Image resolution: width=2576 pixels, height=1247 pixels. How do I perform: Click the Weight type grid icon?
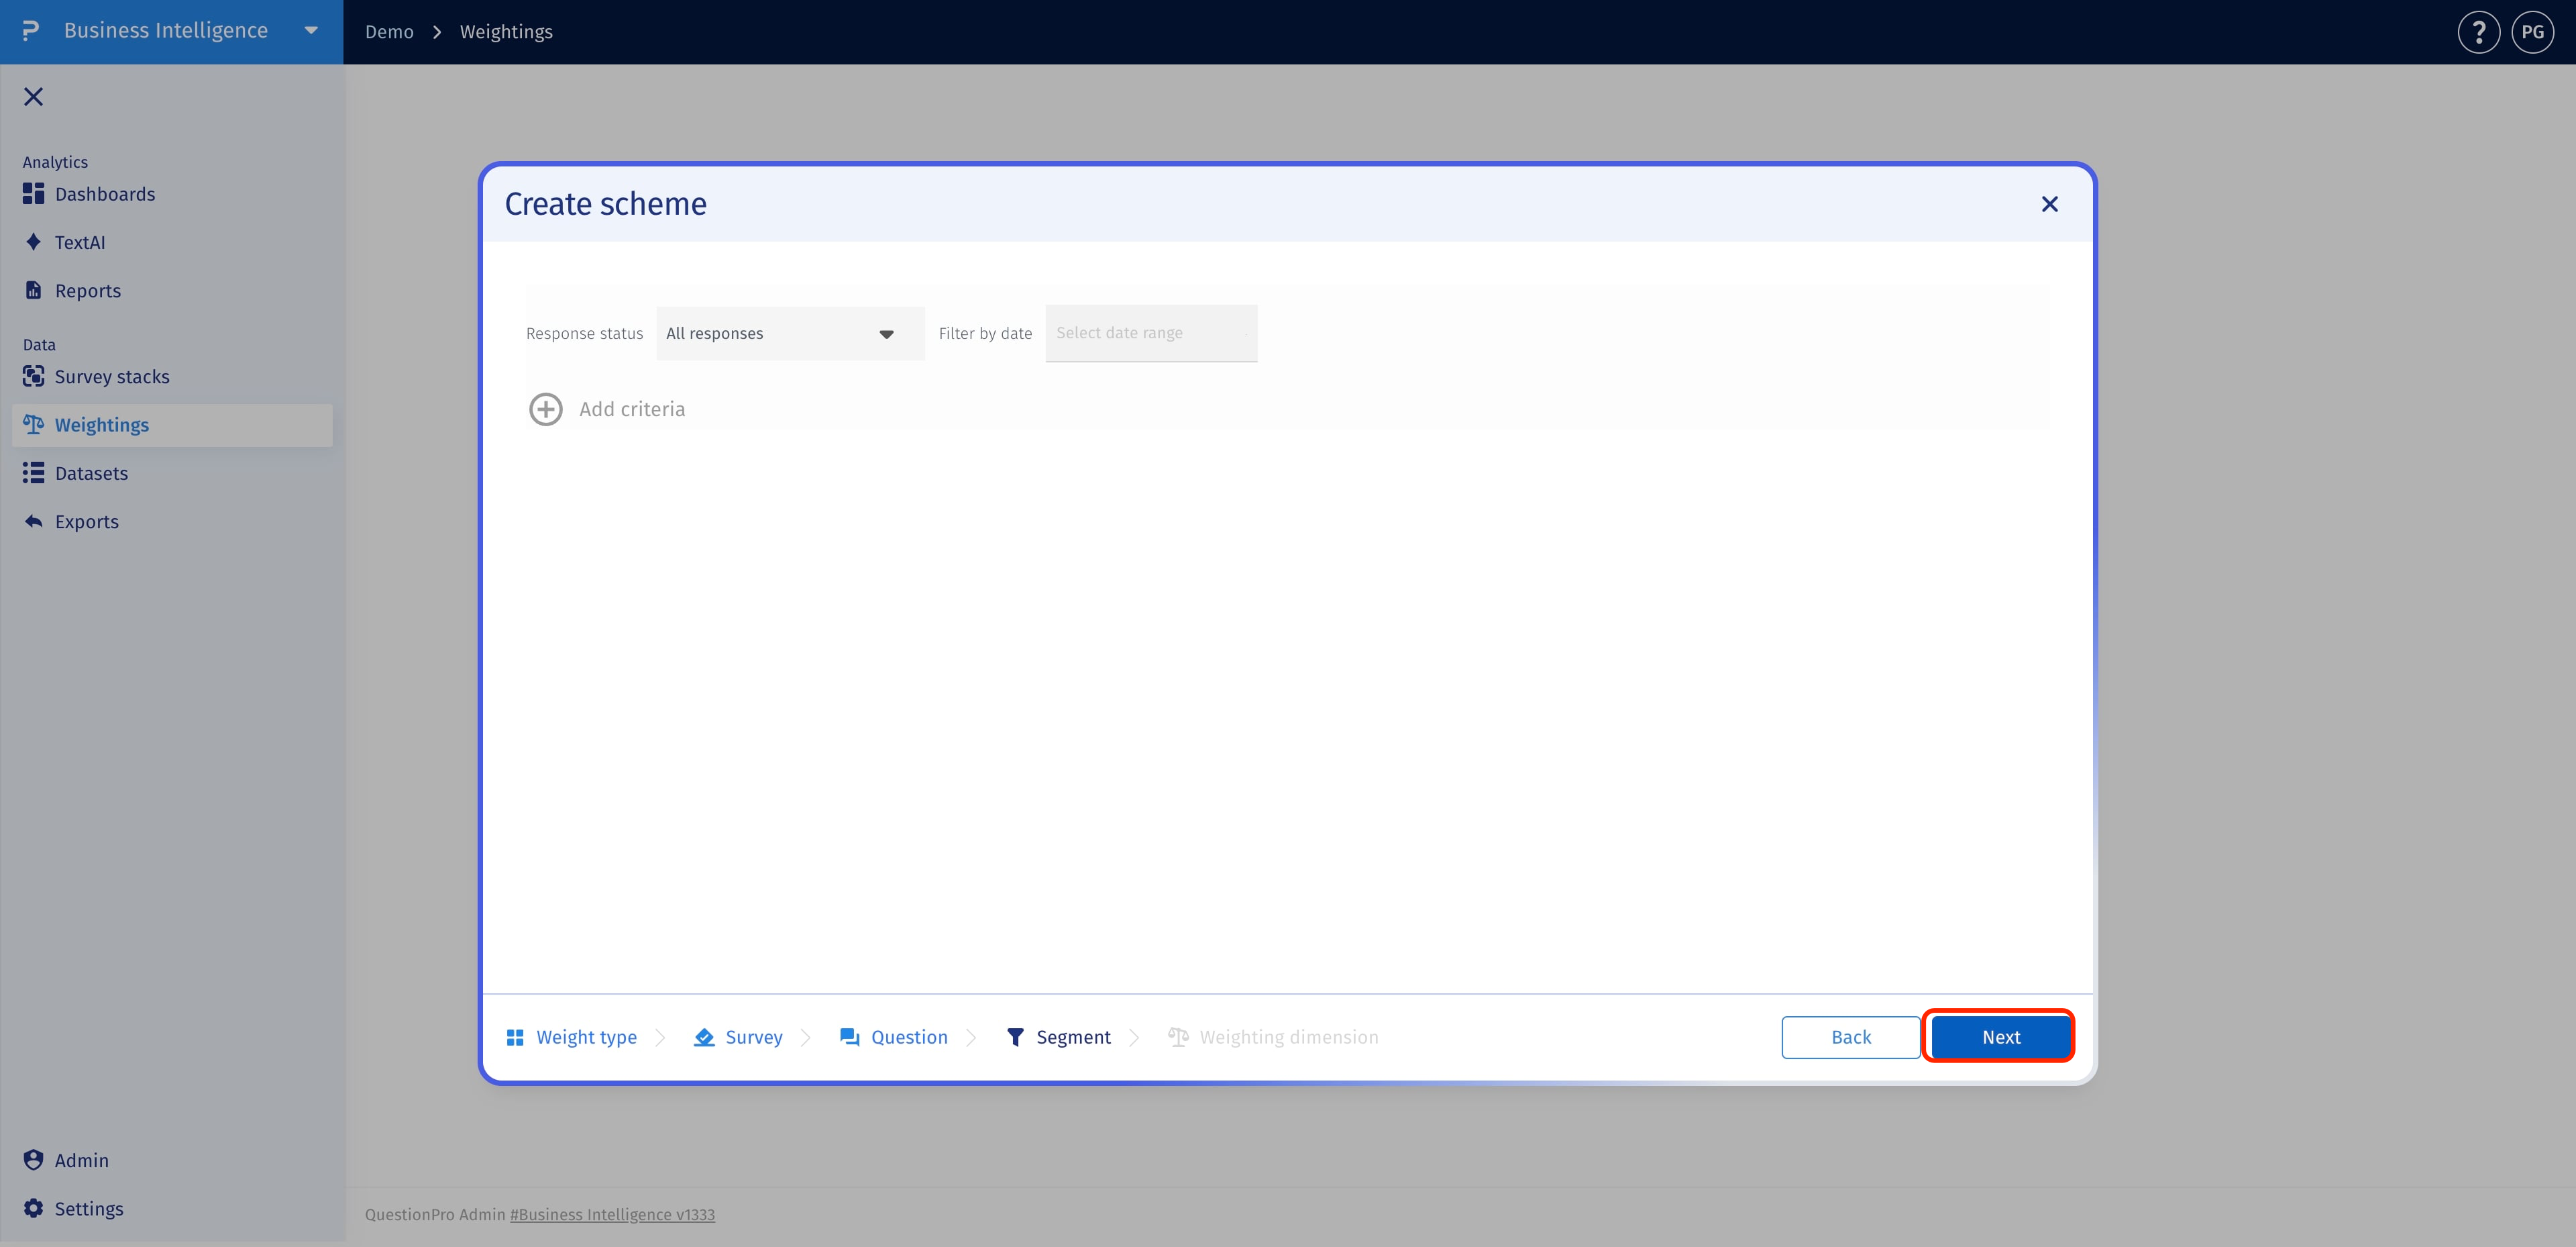515,1037
